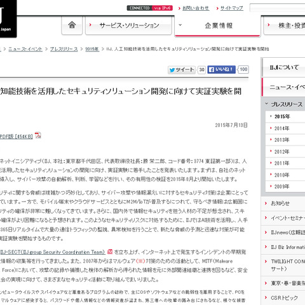Click the date text 2015年7月13日
305x305 pixels.
point(231,125)
